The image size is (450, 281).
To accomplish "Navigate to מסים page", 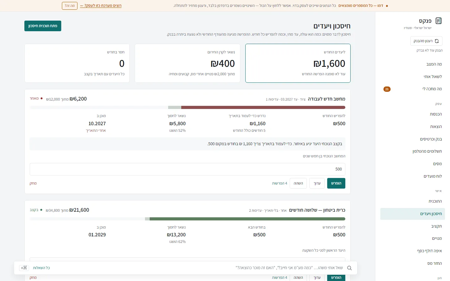I will (412, 164).
